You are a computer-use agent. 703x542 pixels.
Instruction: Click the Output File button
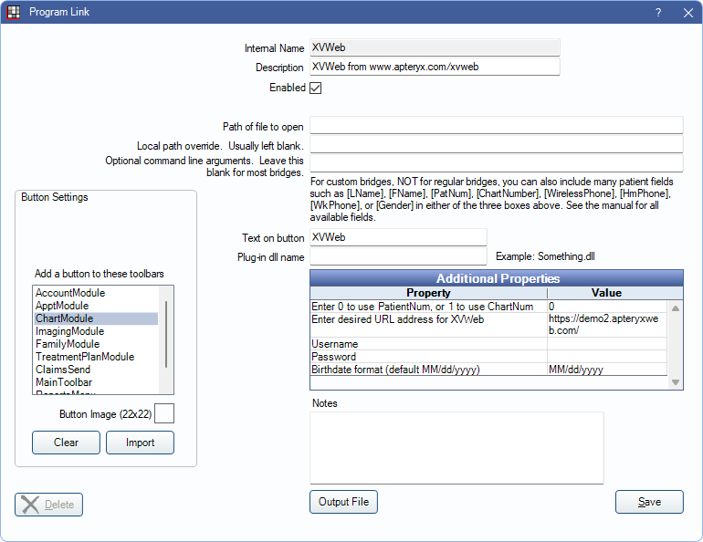coord(343,502)
